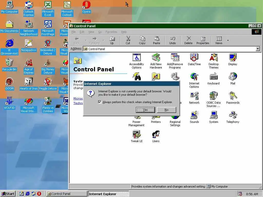This screenshot has width=263, height=197.
Task: Click Yes in Internet Explorer dialog
Action: pos(145,110)
